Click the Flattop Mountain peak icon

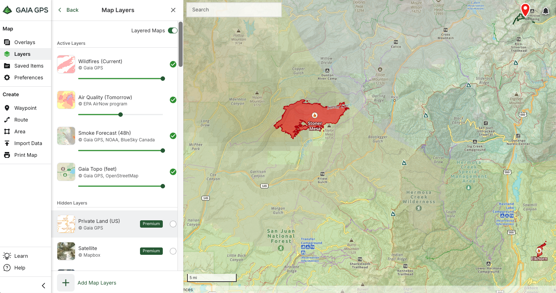[x=239, y=31]
